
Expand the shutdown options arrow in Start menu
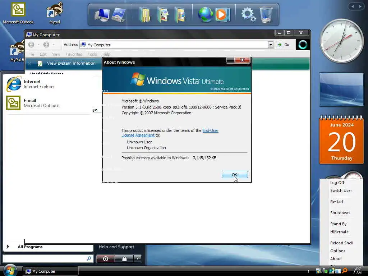(x=138, y=259)
